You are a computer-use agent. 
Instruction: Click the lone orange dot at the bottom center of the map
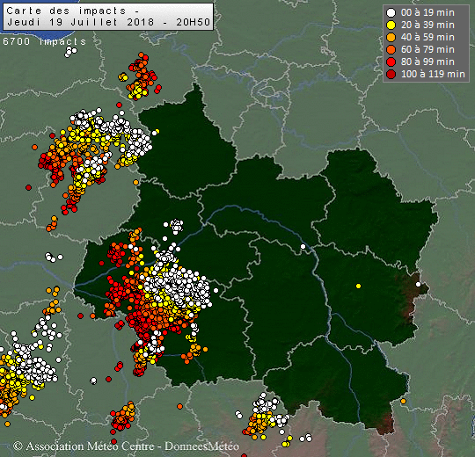pos(179,406)
